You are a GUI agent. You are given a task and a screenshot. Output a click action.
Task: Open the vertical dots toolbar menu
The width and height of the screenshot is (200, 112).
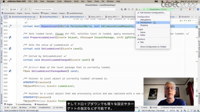point(29,9)
